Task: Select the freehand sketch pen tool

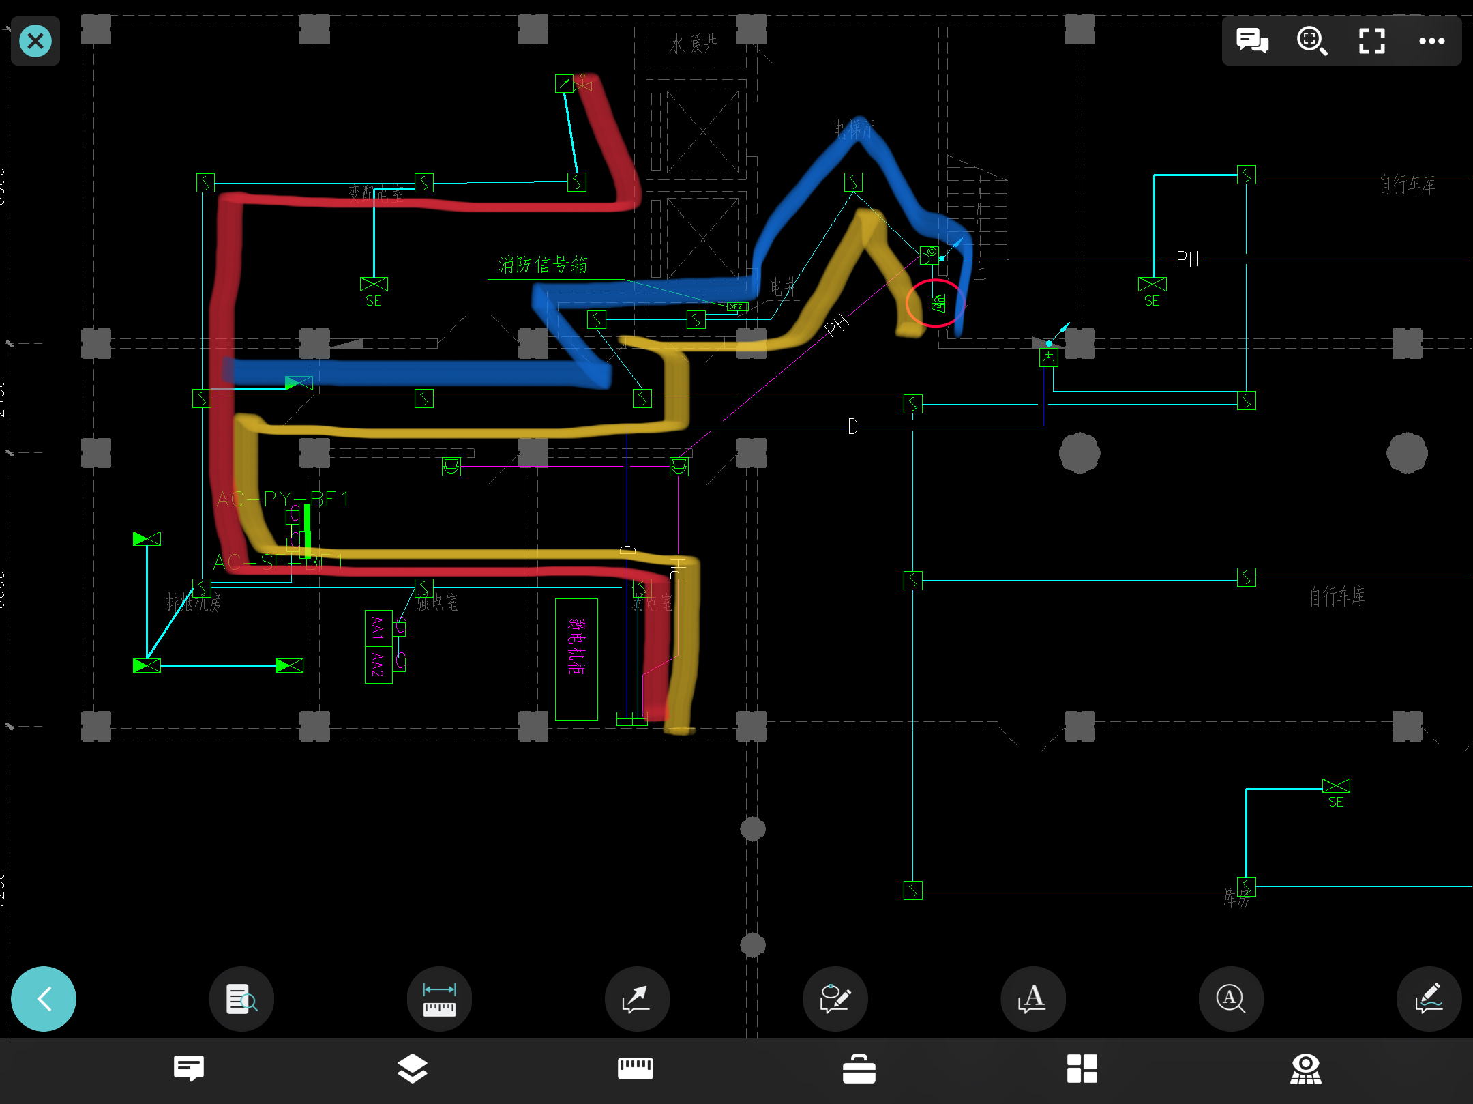Action: 1429,999
